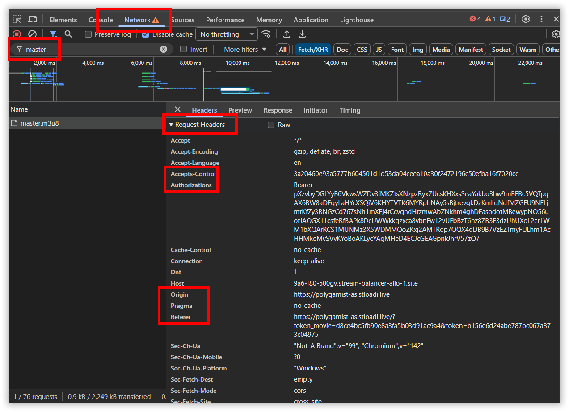
Task: Enable the Preserve log checkbox
Action: click(x=89, y=34)
